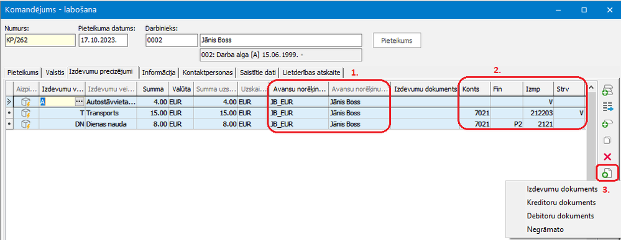Click create document icon with green plus

[x=607, y=173]
